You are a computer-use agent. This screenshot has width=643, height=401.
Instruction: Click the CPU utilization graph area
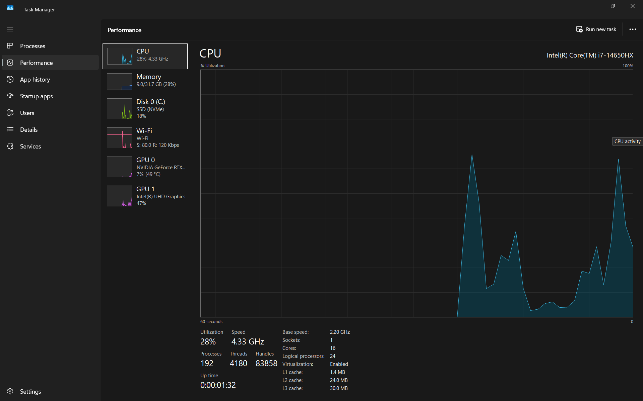[416, 193]
